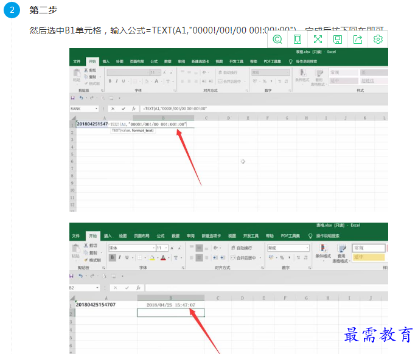
Task: Switch to 数据 tab in first Excel screenshot
Action: coord(168,61)
